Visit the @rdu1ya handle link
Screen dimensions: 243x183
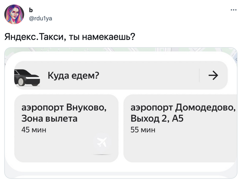[x=41, y=18]
